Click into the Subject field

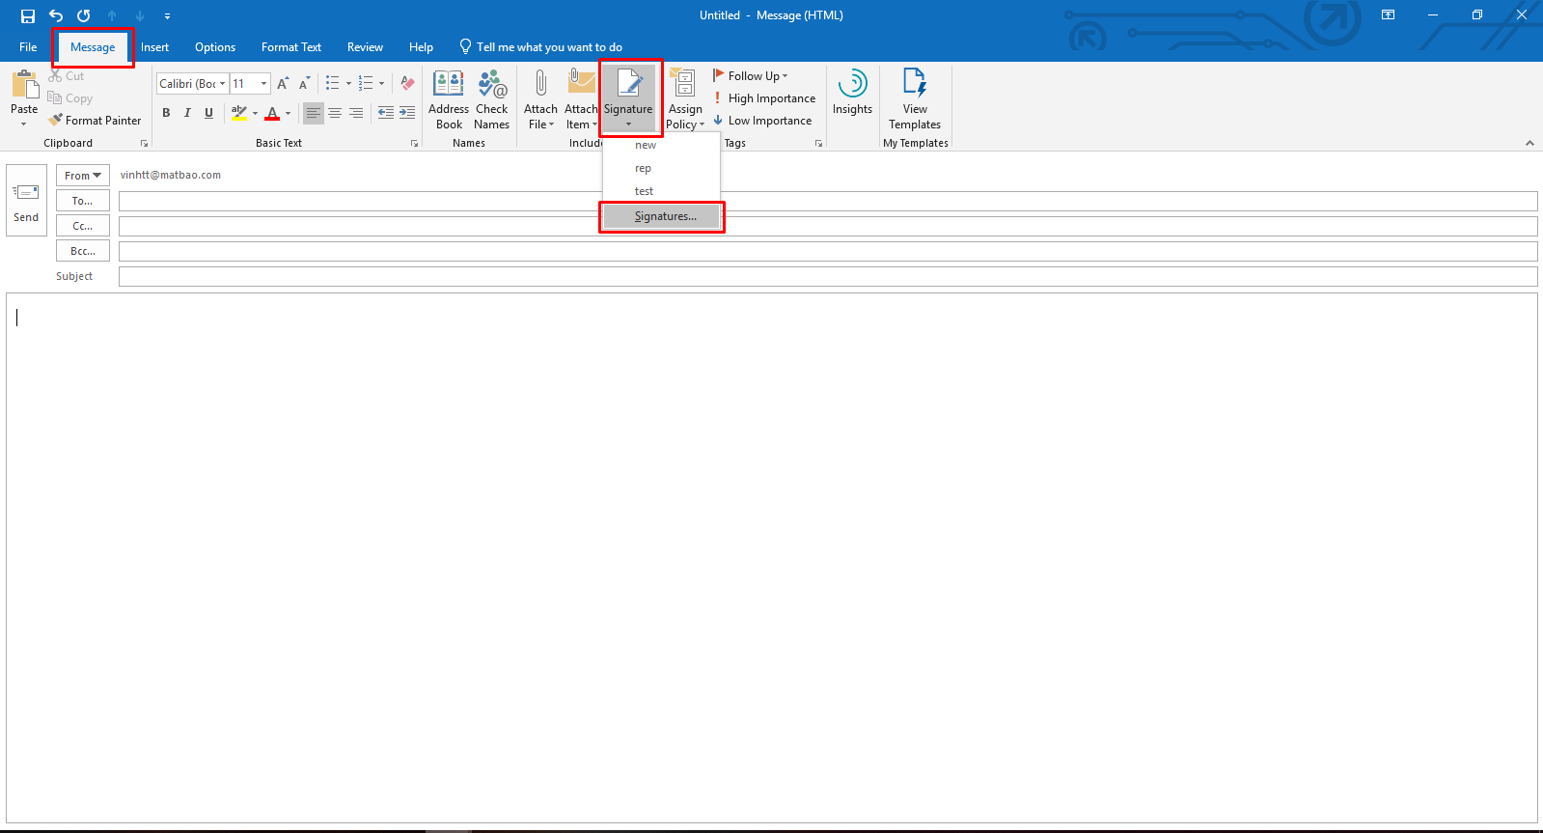click(828, 276)
